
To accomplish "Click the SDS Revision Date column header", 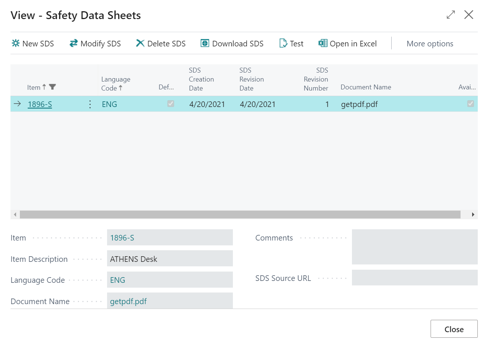I will [x=252, y=79].
